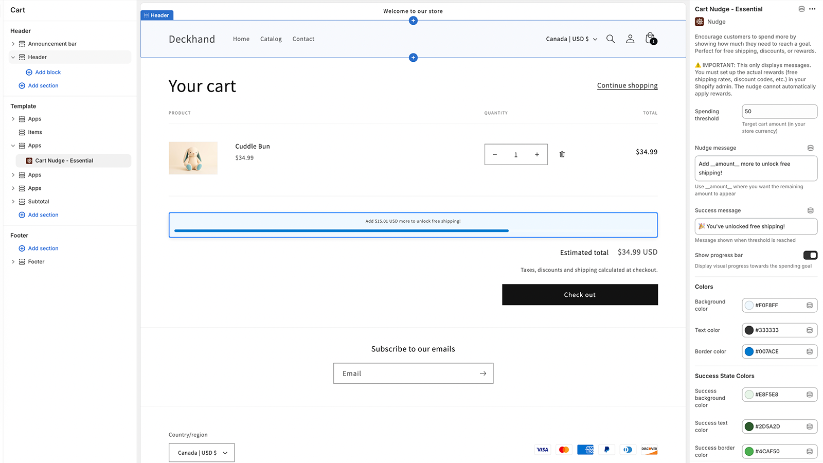Pick the Text color swatch #333333
Viewport: 823px width, 463px height.
point(749,330)
